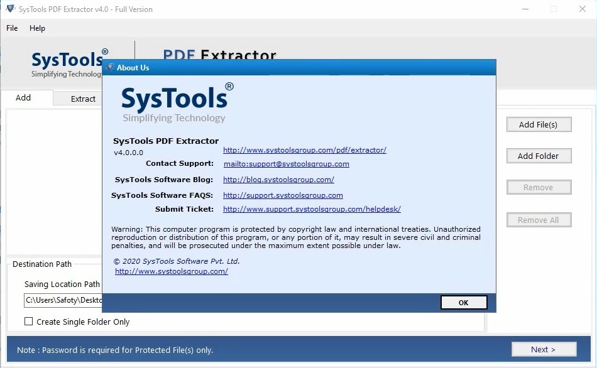Click the 'Saving Location Path' label

(62, 284)
